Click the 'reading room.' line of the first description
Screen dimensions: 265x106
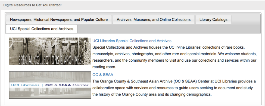click(104, 67)
